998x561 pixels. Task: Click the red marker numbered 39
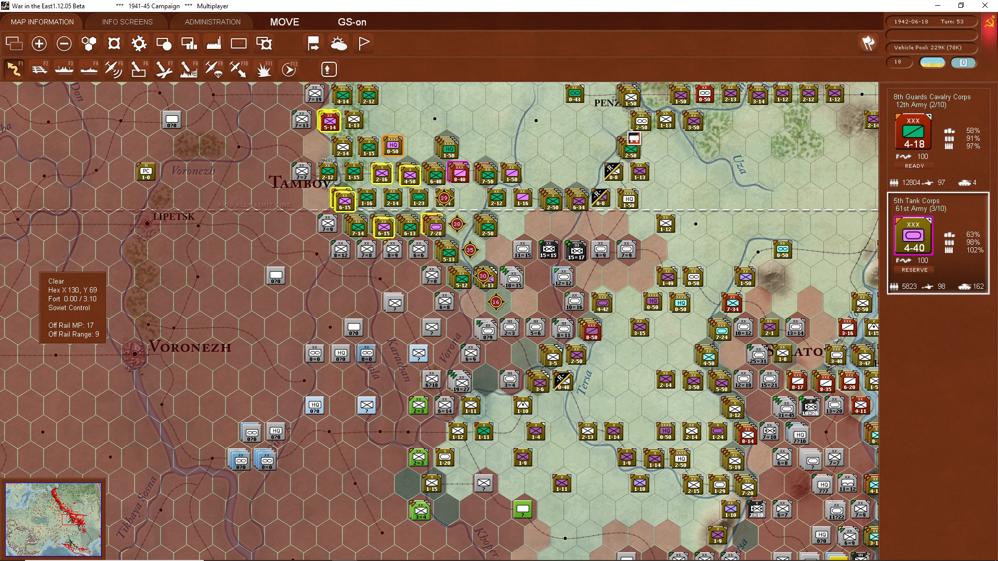point(444,198)
